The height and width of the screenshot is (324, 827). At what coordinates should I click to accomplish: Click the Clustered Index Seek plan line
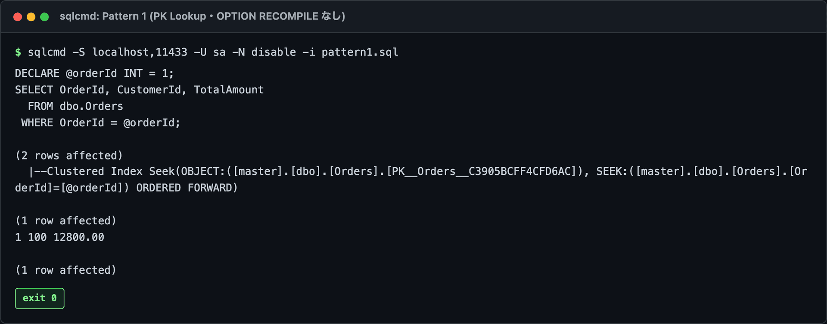(x=411, y=180)
